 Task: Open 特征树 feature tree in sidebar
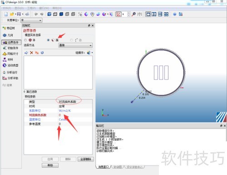[x=9, y=28]
